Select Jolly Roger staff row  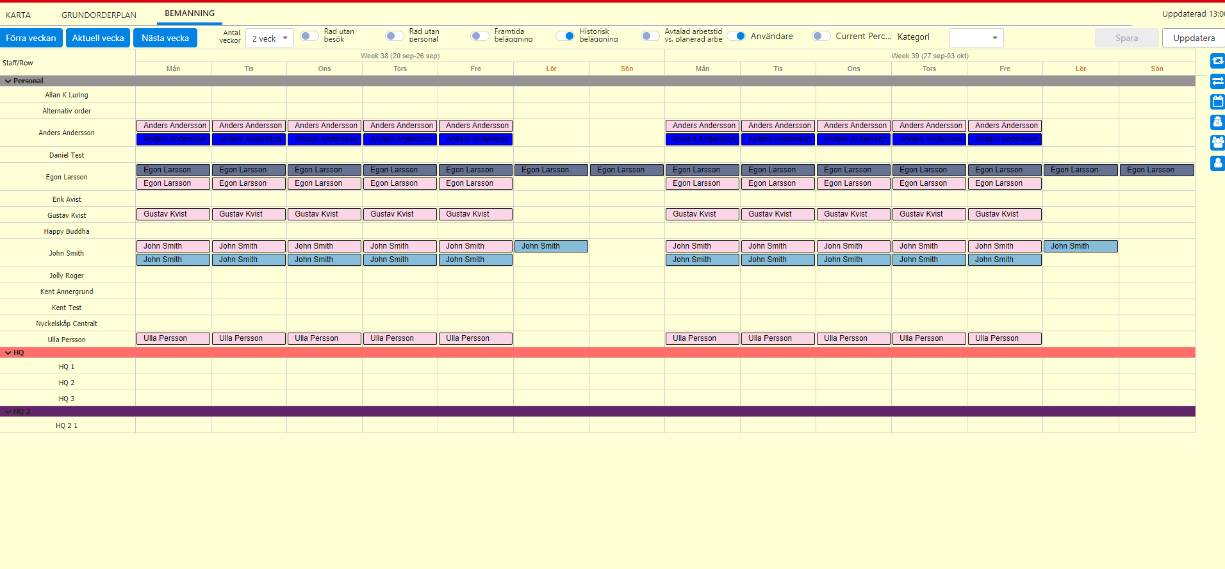click(x=67, y=276)
